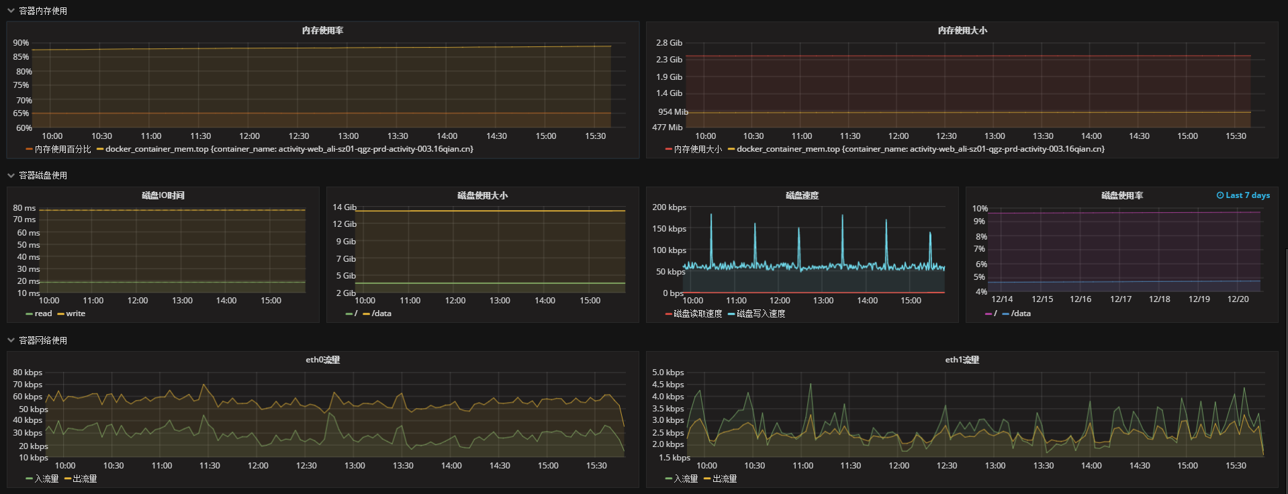Open the eth1流量 panel title menu
The height and width of the screenshot is (494, 1288).
[962, 360]
